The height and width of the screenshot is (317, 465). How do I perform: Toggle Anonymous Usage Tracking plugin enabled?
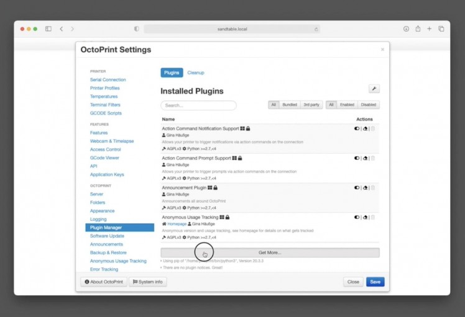357,217
